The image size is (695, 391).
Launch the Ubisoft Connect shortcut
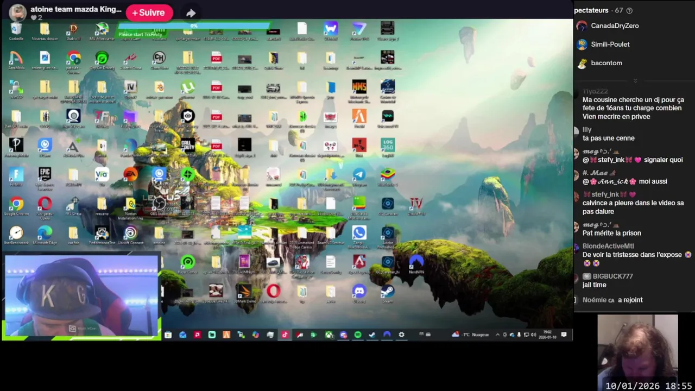pyautogui.click(x=130, y=236)
